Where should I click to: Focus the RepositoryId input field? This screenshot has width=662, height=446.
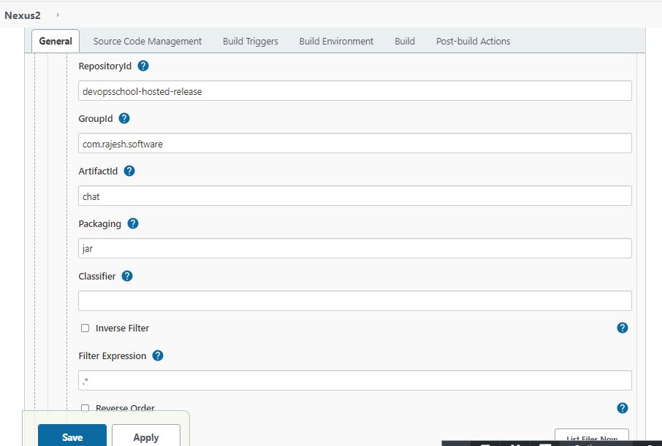355,91
